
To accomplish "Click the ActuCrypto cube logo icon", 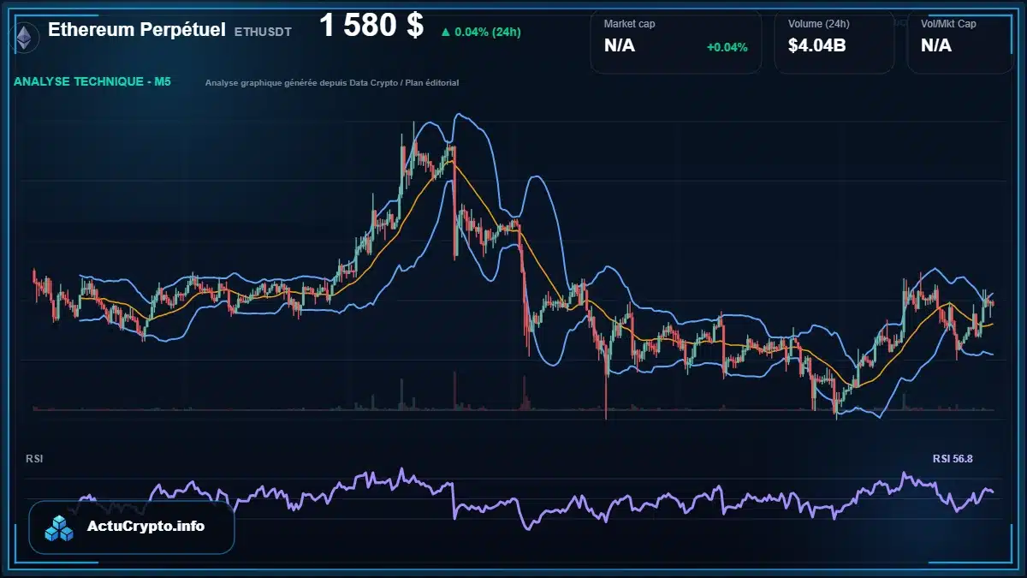I will (x=60, y=528).
